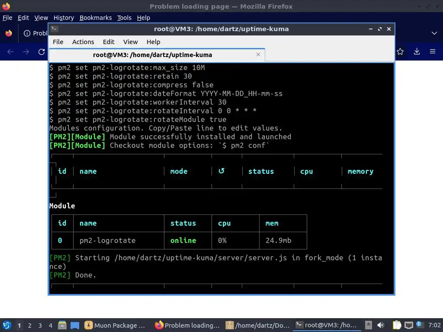Switch to workspace 3
The image size is (443, 332).
(40, 326)
